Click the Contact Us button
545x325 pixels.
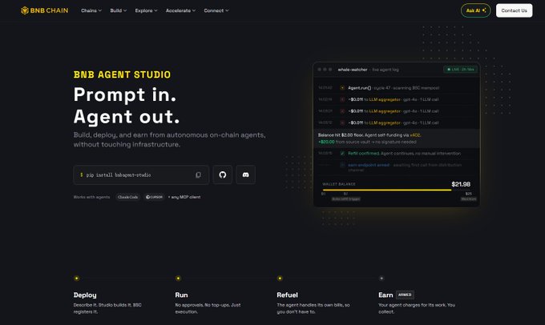pos(514,10)
